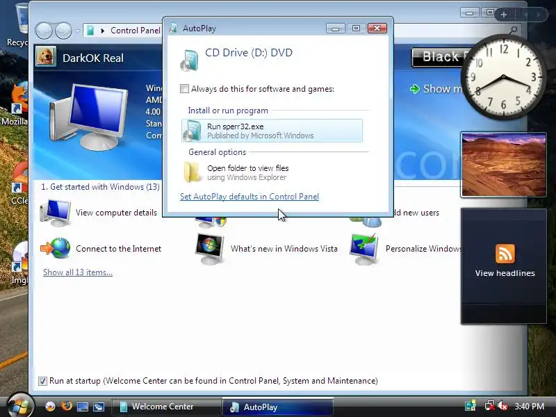Minimize the Welcome Center window
Viewport: 556px width, 417px height.
[x=470, y=13]
